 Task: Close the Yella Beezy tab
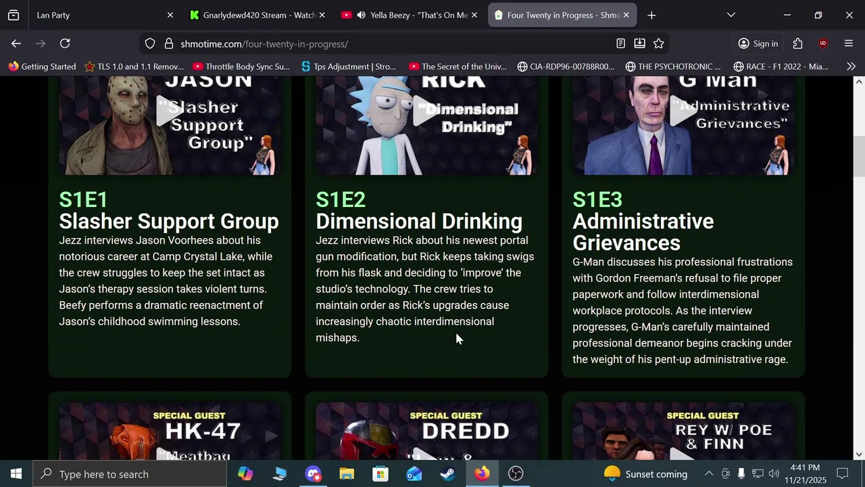tap(474, 15)
